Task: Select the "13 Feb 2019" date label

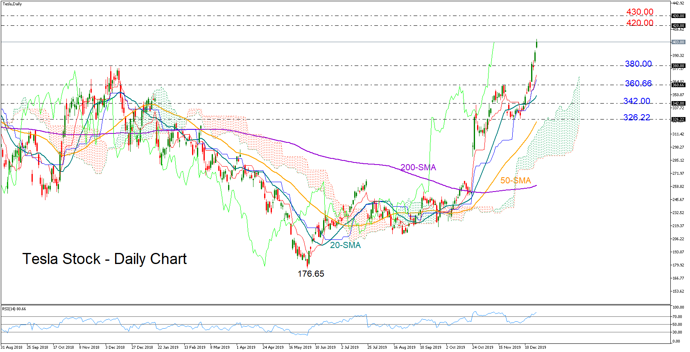Action: [195, 347]
